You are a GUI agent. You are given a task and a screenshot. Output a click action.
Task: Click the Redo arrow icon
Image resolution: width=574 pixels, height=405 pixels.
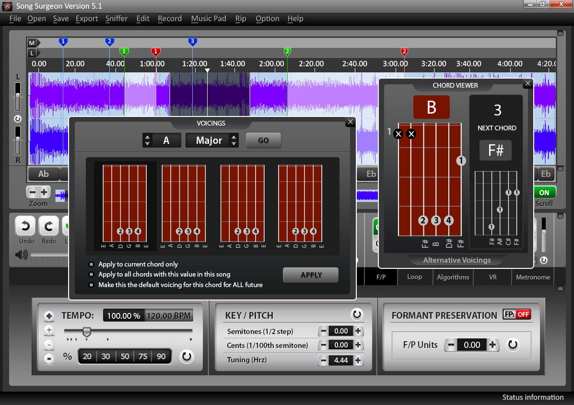[48, 226]
